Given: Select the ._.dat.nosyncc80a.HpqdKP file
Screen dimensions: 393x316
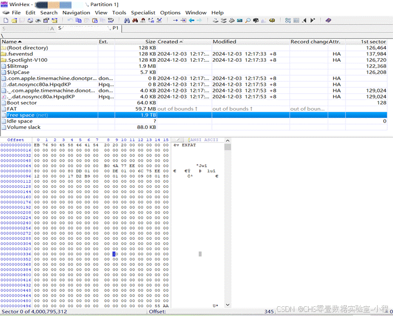Looking at the screenshot, I should click(194, 97).
